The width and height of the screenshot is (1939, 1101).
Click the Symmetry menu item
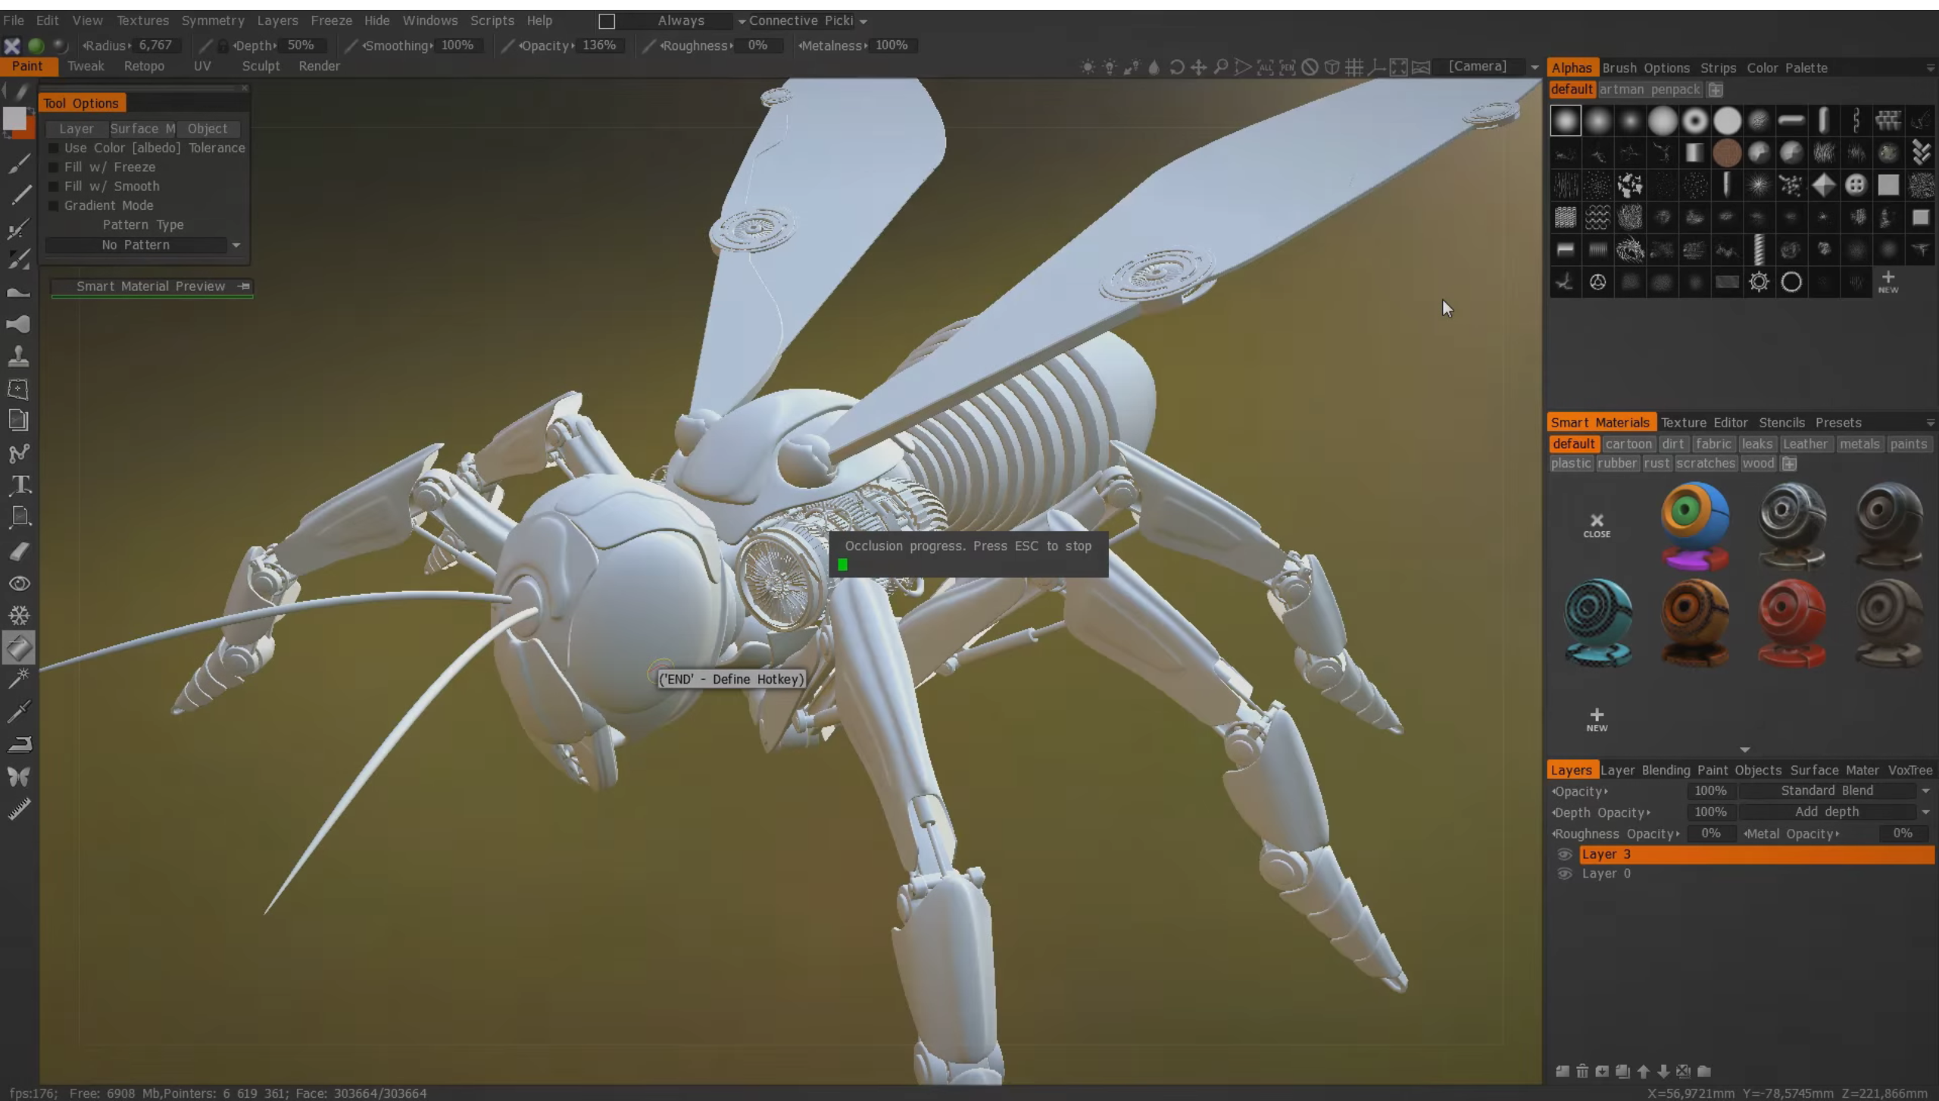[x=213, y=20]
